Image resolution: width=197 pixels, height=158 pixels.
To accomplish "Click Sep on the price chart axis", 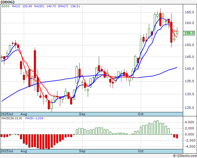I will (82, 114).
